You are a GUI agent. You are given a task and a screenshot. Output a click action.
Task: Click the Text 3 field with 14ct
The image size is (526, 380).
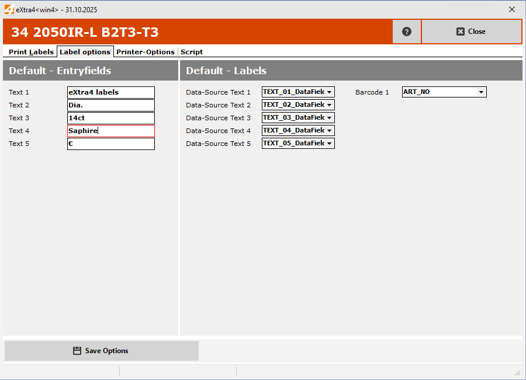click(111, 118)
